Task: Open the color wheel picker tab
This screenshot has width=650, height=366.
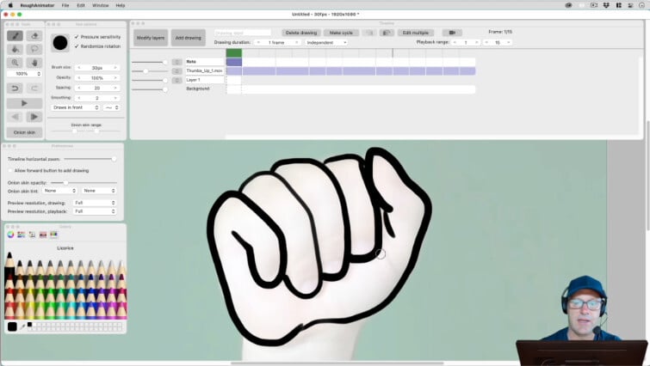Action: pos(11,235)
